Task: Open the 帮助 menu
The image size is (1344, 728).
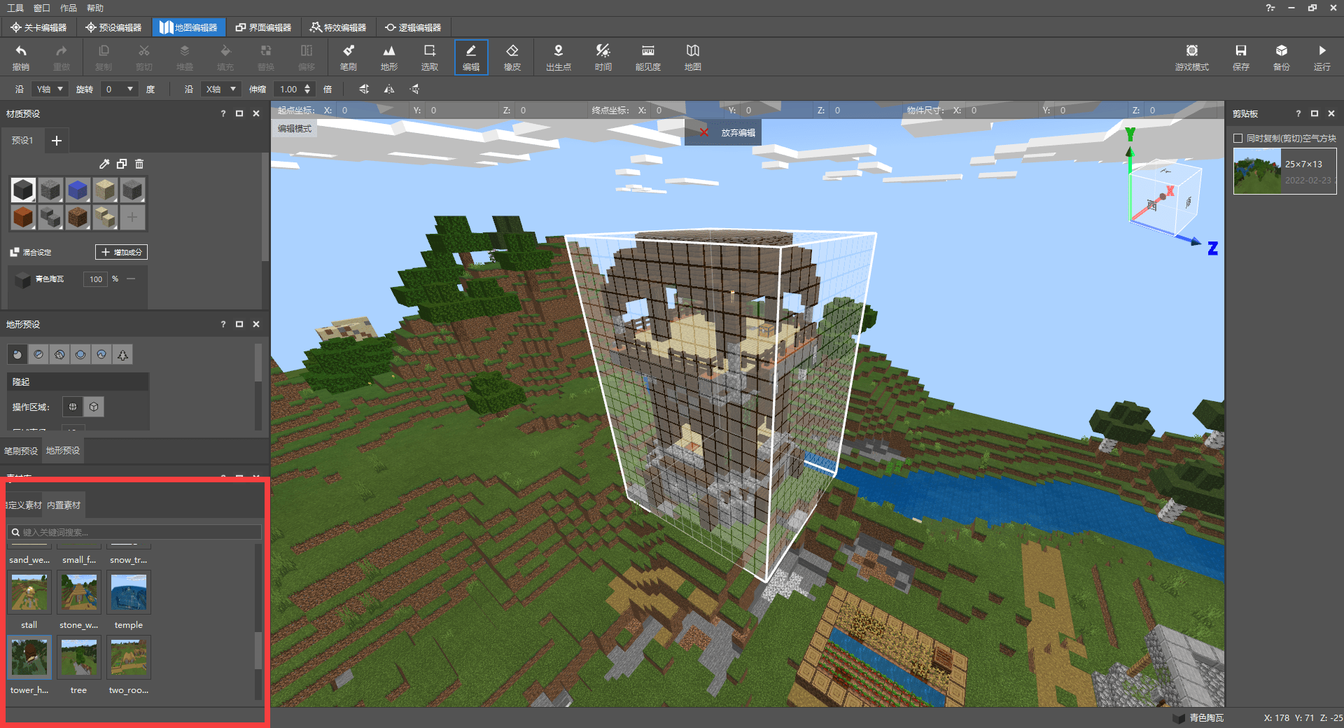Action: (x=95, y=8)
